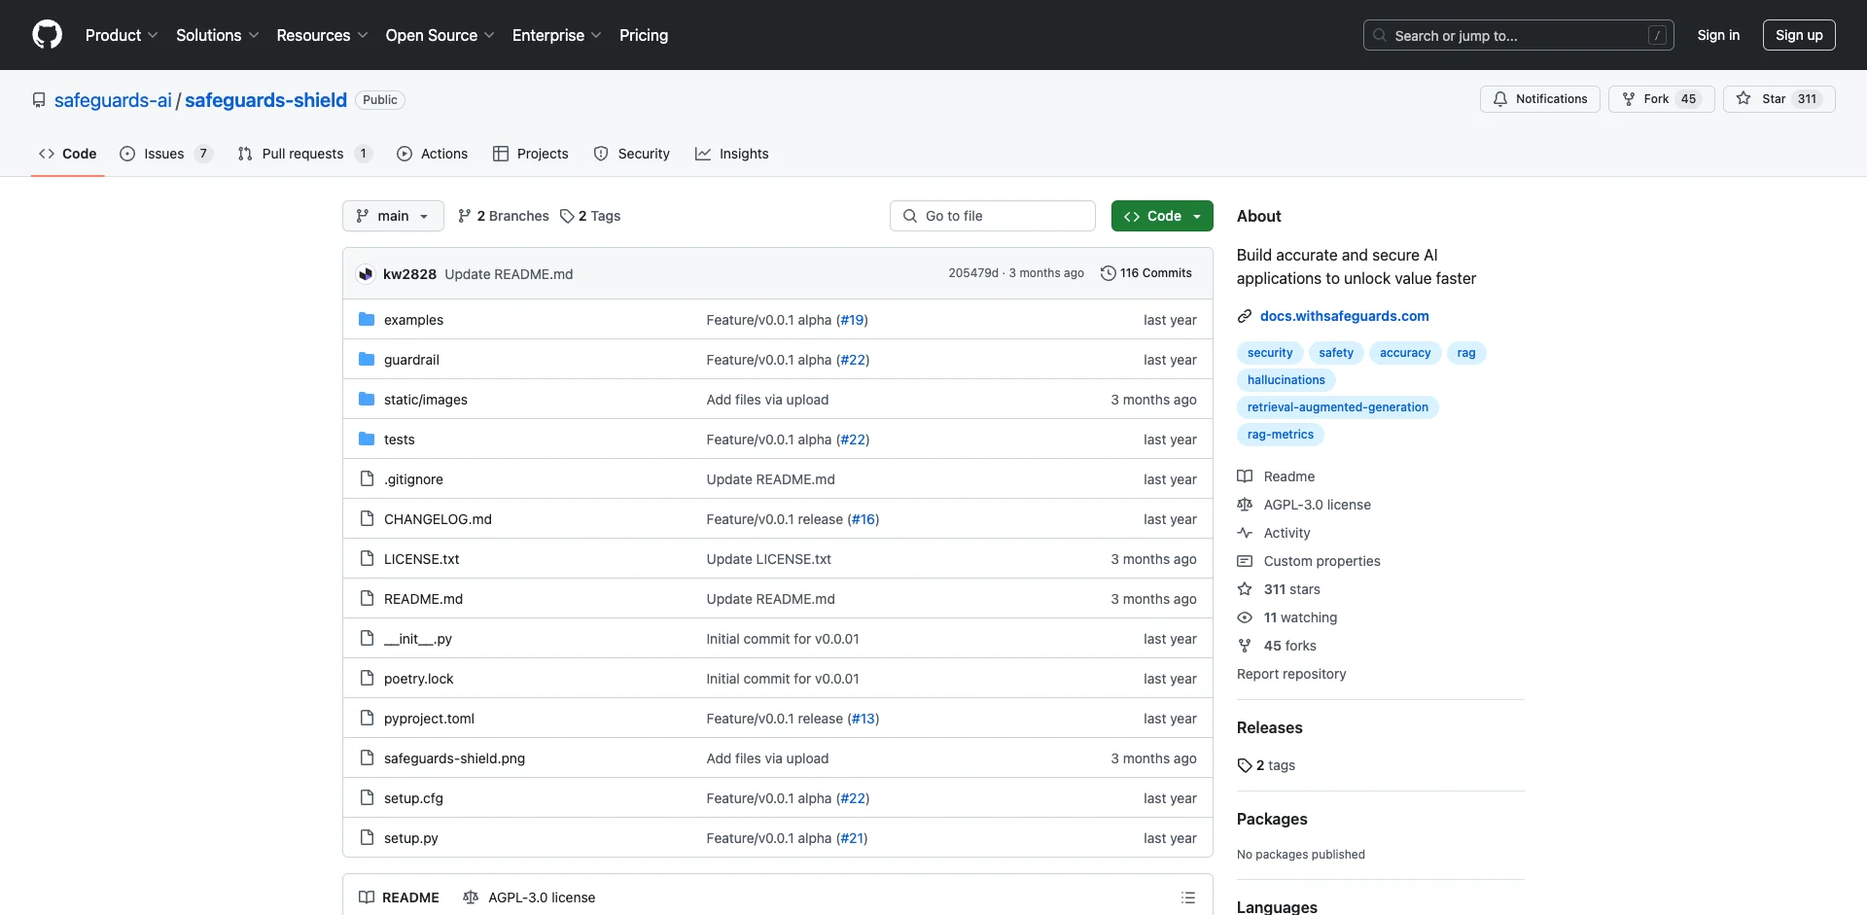This screenshot has height=915, width=1867.
Task: Open the pyproject.toml file
Action: pos(429,719)
